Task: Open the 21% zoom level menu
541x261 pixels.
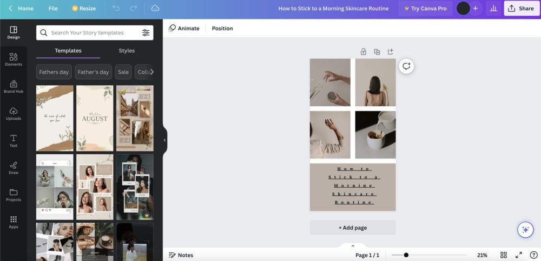Action: click(x=482, y=255)
